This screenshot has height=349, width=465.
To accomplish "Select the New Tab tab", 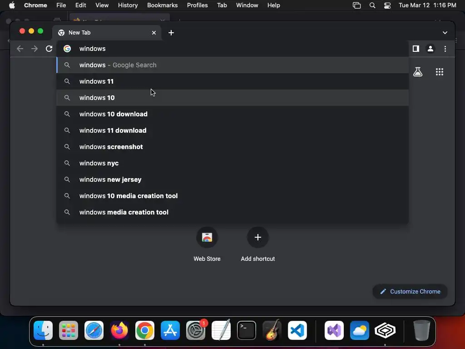I will pyautogui.click(x=107, y=33).
